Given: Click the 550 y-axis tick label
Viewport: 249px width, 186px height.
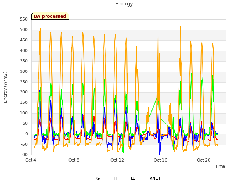Looking at the screenshot, I should coord(24,19).
